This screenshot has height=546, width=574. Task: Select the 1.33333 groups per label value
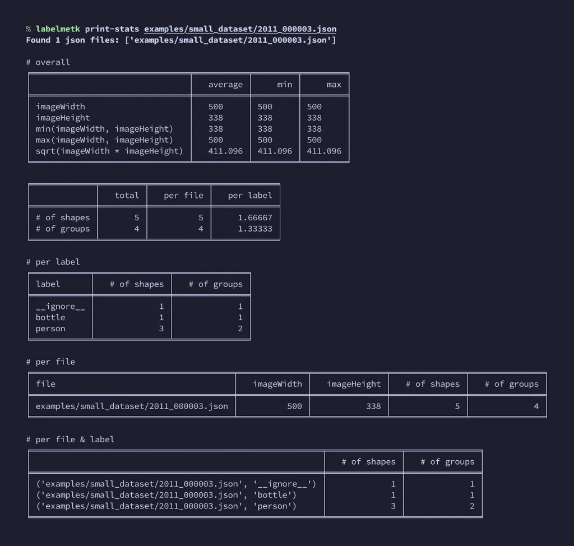(255, 229)
